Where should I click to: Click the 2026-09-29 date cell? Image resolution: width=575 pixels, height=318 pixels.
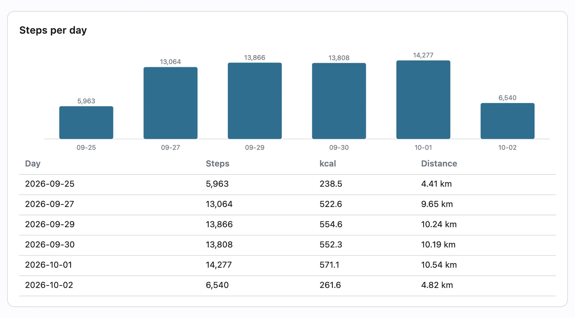pos(50,224)
